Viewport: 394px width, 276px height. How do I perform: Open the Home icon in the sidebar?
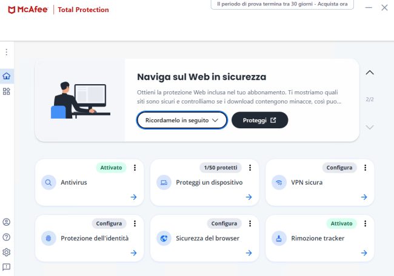click(7, 76)
